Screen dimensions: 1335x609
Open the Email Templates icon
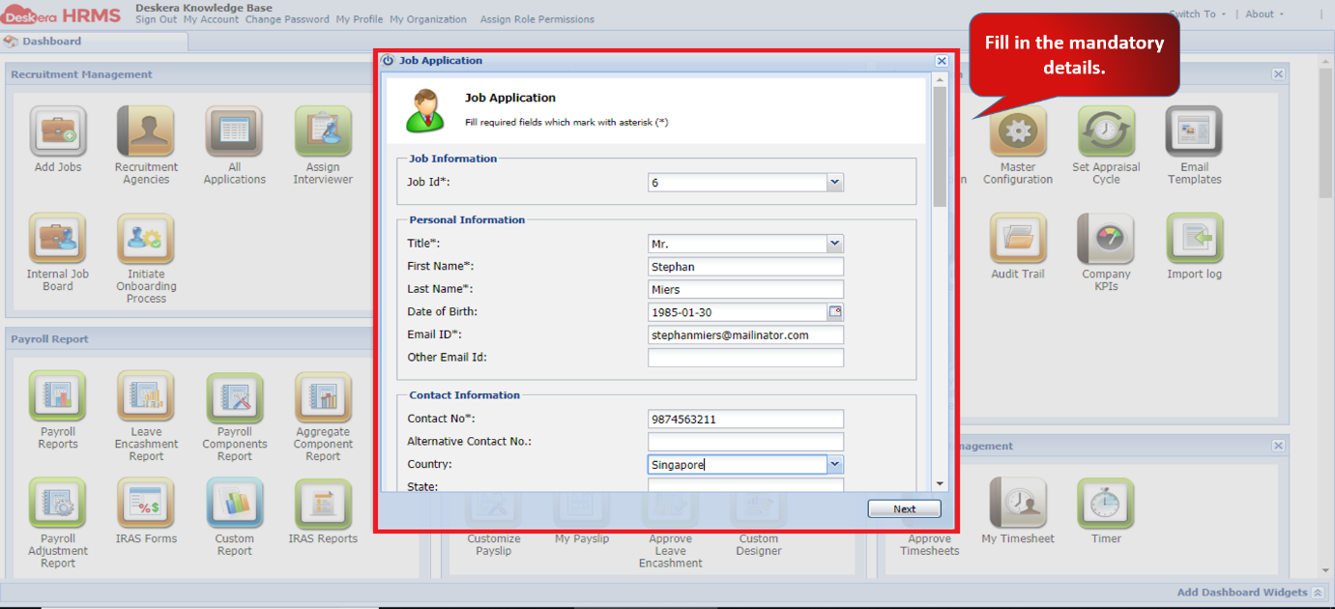pyautogui.click(x=1194, y=131)
